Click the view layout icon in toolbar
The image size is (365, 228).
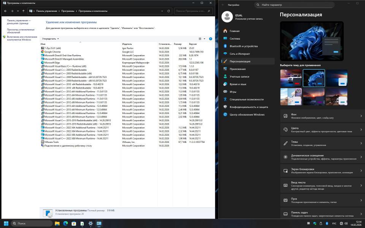(x=200, y=39)
